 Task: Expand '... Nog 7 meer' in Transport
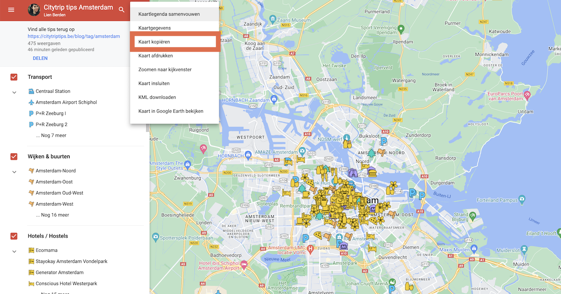click(51, 136)
